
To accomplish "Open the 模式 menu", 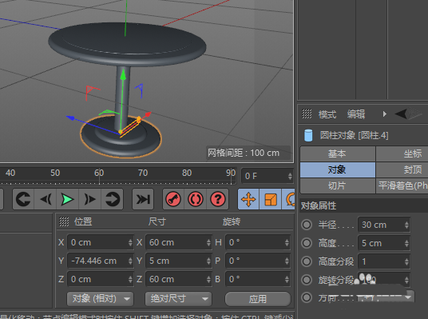I will point(327,114).
